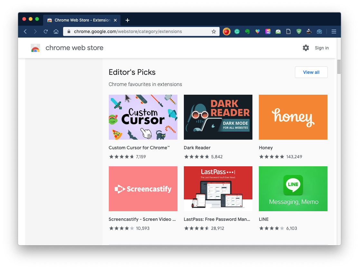The image size is (359, 269).
Task: Open the green shield adblock extension
Action: [x=299, y=31]
